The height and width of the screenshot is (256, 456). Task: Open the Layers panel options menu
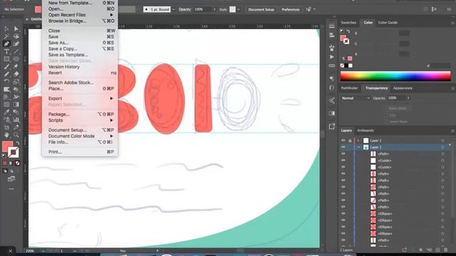pyautogui.click(x=452, y=131)
